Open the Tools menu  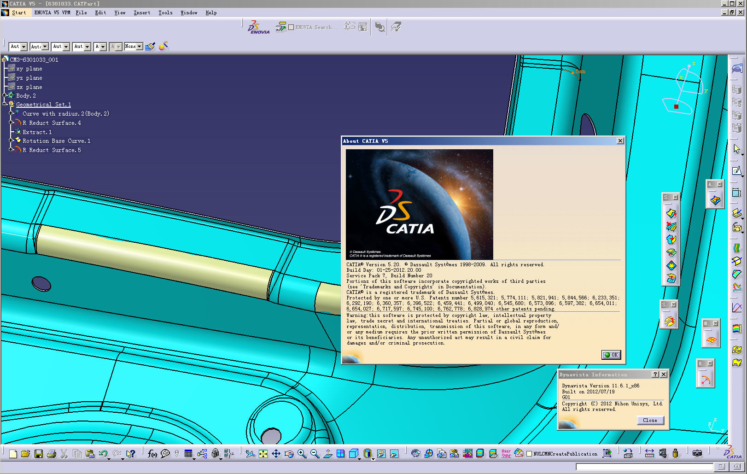point(165,12)
